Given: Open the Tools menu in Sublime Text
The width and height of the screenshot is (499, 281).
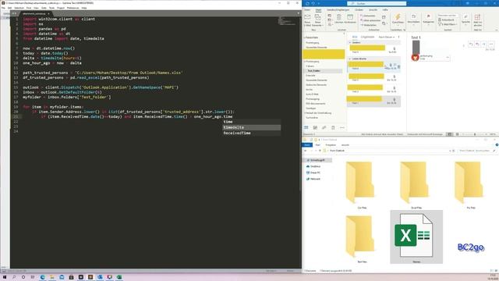Looking at the screenshot, I should [52, 8].
